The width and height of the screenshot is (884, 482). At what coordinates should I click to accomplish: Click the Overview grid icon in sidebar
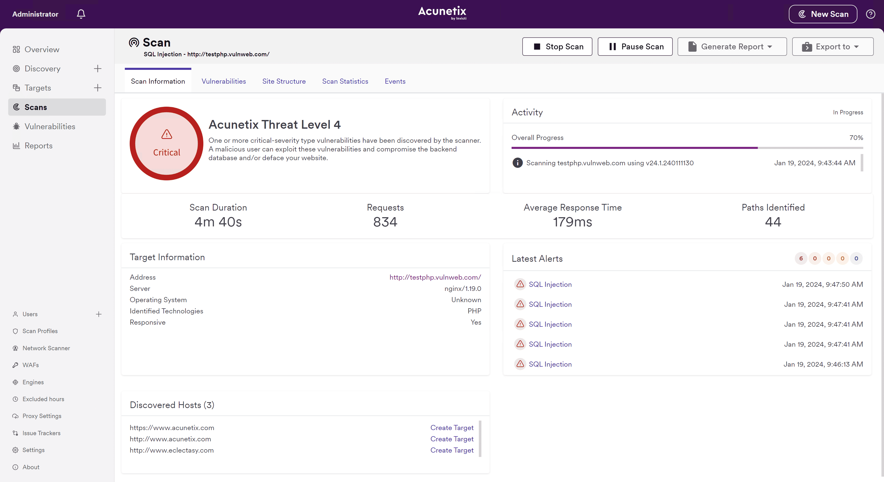(x=16, y=49)
